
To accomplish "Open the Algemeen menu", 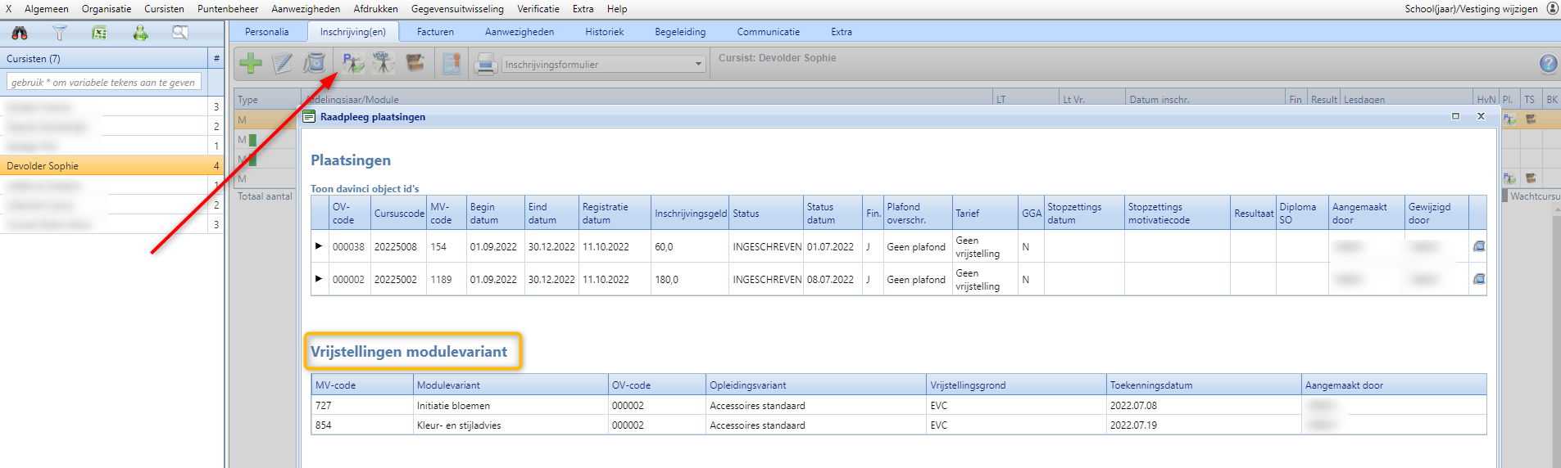I will coord(47,9).
